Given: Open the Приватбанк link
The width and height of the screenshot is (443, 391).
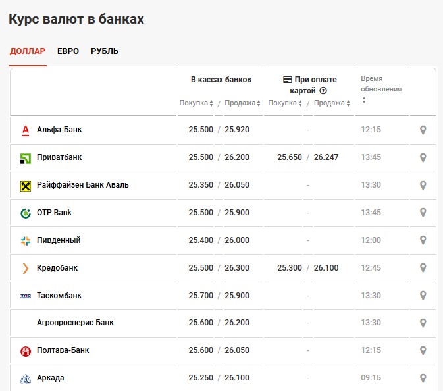Looking at the screenshot, I should coord(59,157).
